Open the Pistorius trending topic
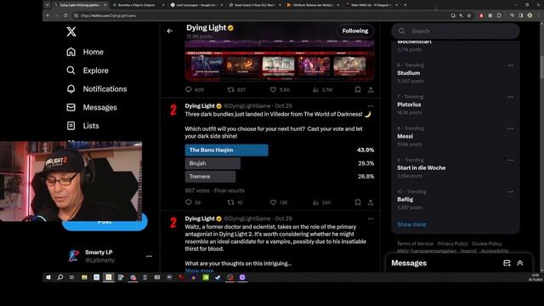Viewport: 544px width, 306px height. (409, 105)
